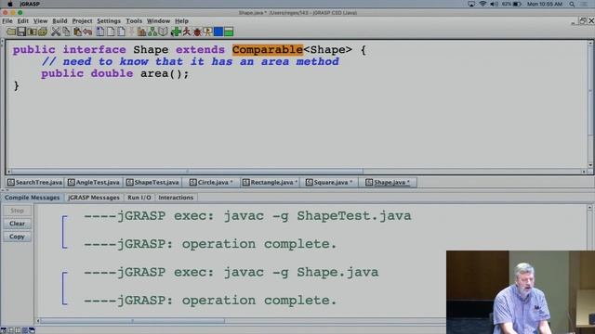Click the Copy button in message pane
The height and width of the screenshot is (334, 595).
[17, 237]
